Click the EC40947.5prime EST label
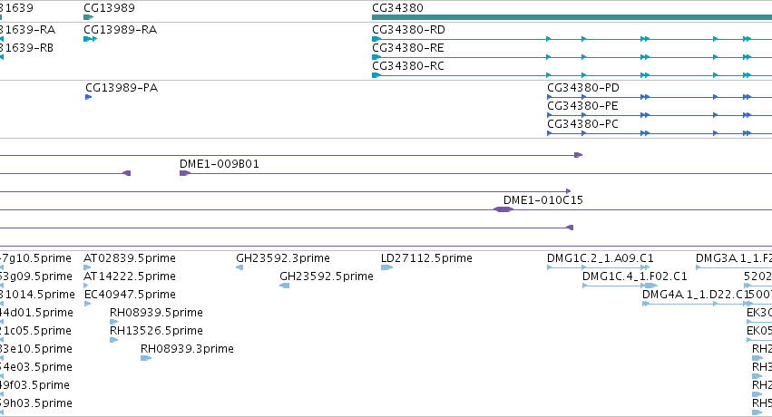Viewport: 772px width, 417px height. (130, 295)
